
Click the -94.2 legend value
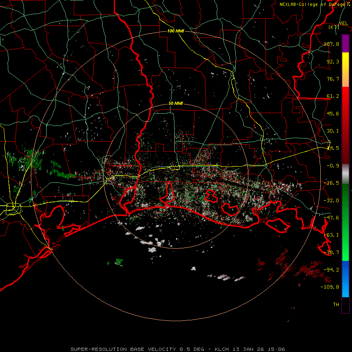331,270
